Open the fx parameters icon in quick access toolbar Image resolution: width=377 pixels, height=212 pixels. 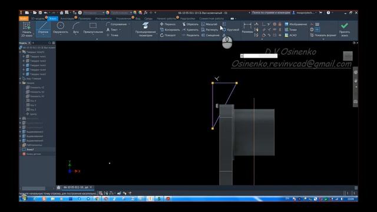coord(145,12)
